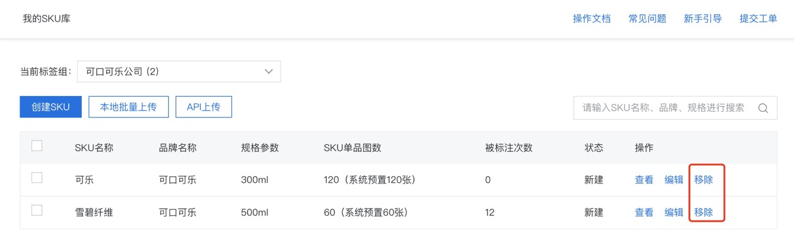Viewport: 794px width, 241px height.
Task: Remove the 雪碧纤维 SKU from group
Action: click(704, 212)
